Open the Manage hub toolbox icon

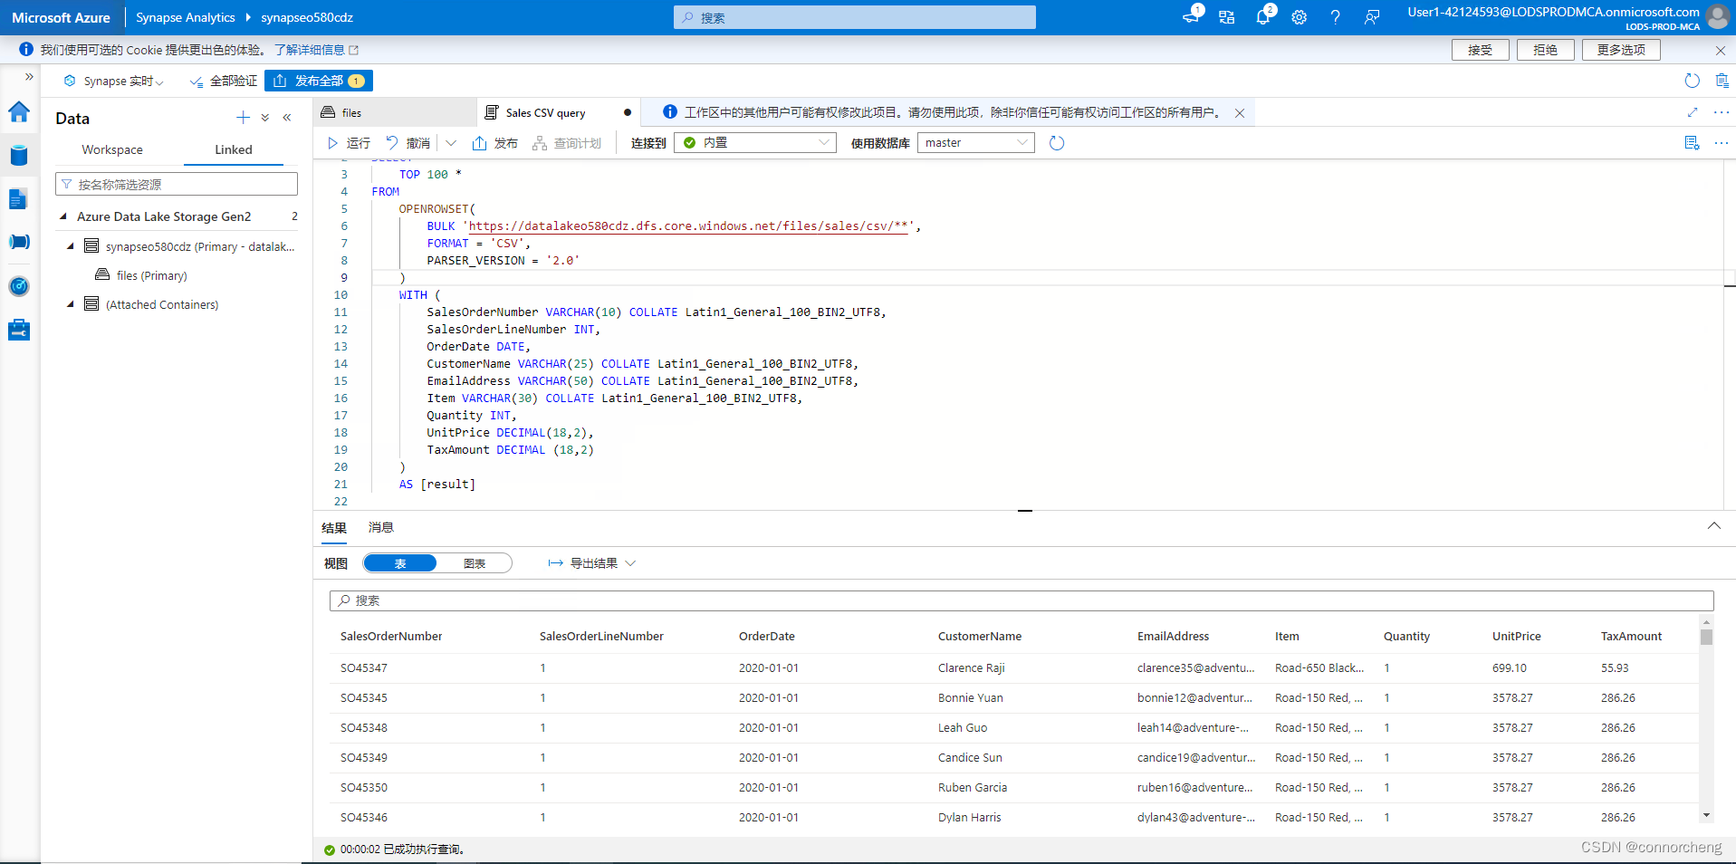coord(19,330)
